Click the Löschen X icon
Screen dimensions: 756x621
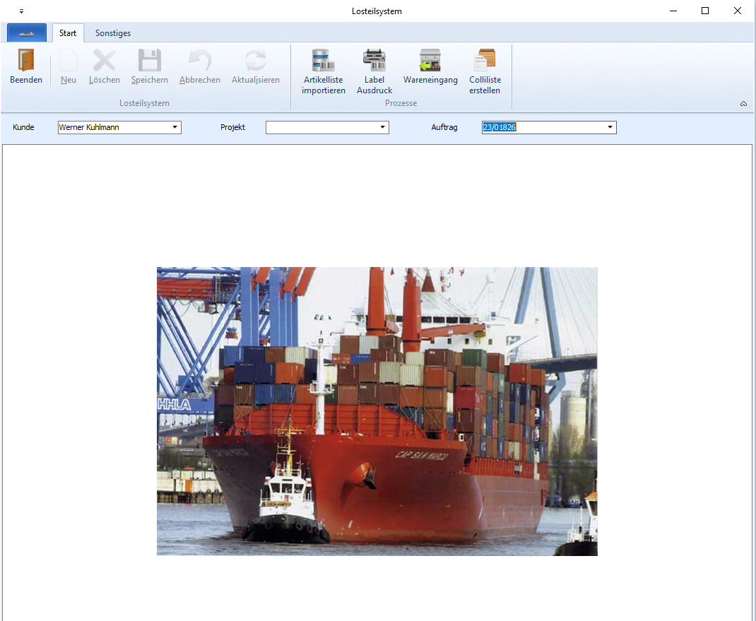point(104,60)
